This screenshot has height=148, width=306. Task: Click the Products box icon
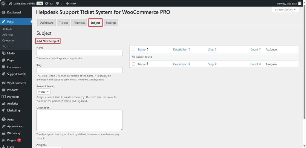pyautogui.click(x=4, y=90)
